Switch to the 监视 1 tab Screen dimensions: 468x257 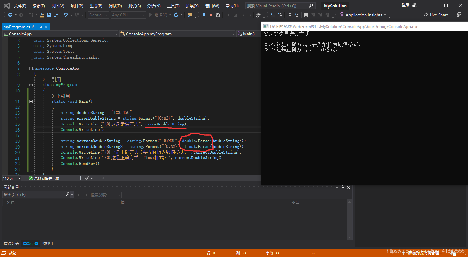(48, 244)
